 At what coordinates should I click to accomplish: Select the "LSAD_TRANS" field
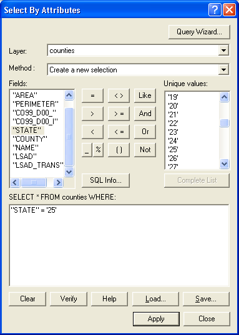[x=38, y=165]
